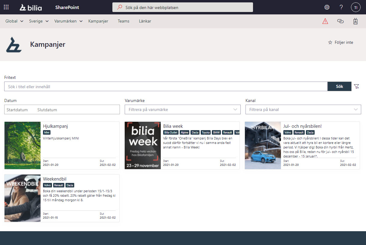
Task: Open the Filtrera på kanal dropdown
Action: 303,109
